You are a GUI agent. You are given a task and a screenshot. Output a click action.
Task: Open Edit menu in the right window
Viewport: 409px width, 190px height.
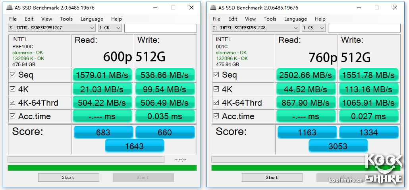pos(233,19)
